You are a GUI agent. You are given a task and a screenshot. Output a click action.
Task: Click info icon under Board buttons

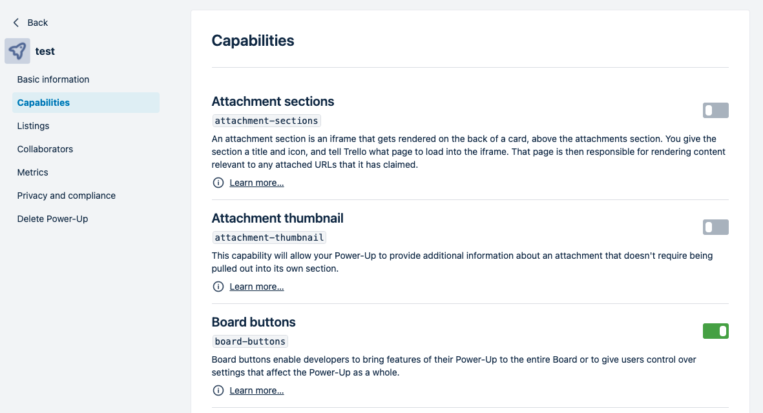pos(218,390)
